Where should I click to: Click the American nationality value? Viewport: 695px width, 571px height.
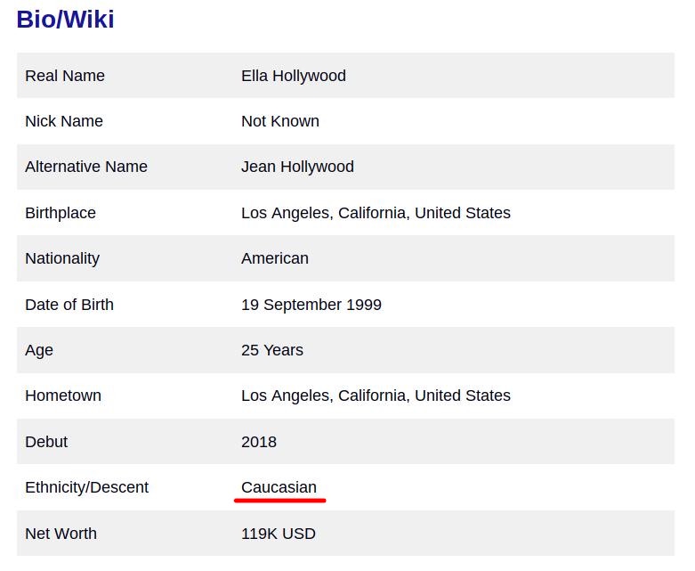click(275, 258)
